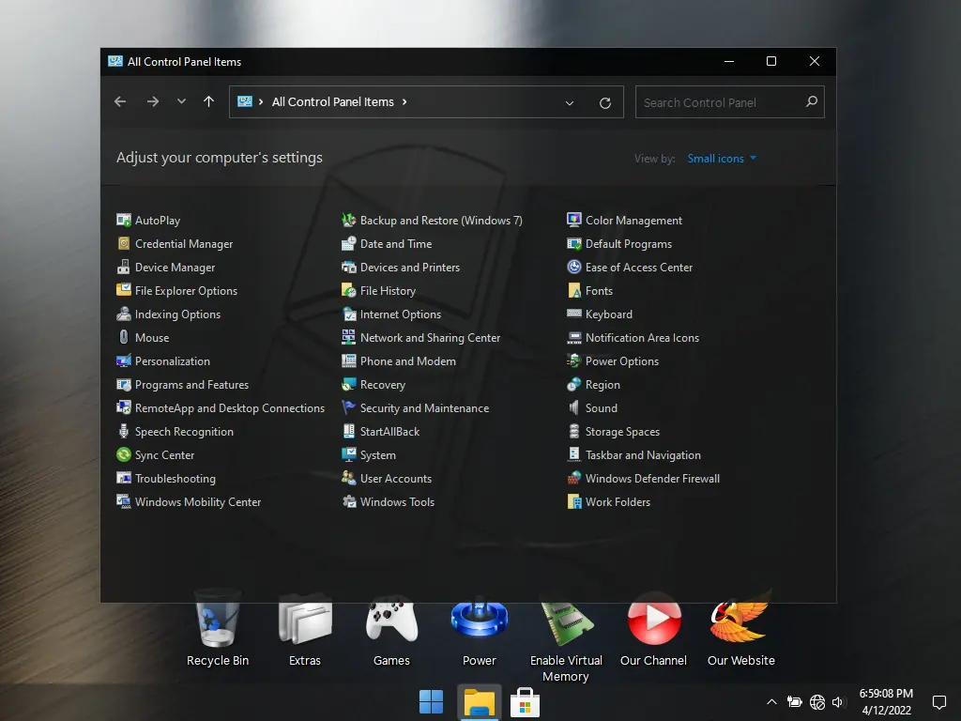The image size is (961, 721).
Task: Click the Windows Tools gear icon
Action: pyautogui.click(x=349, y=501)
